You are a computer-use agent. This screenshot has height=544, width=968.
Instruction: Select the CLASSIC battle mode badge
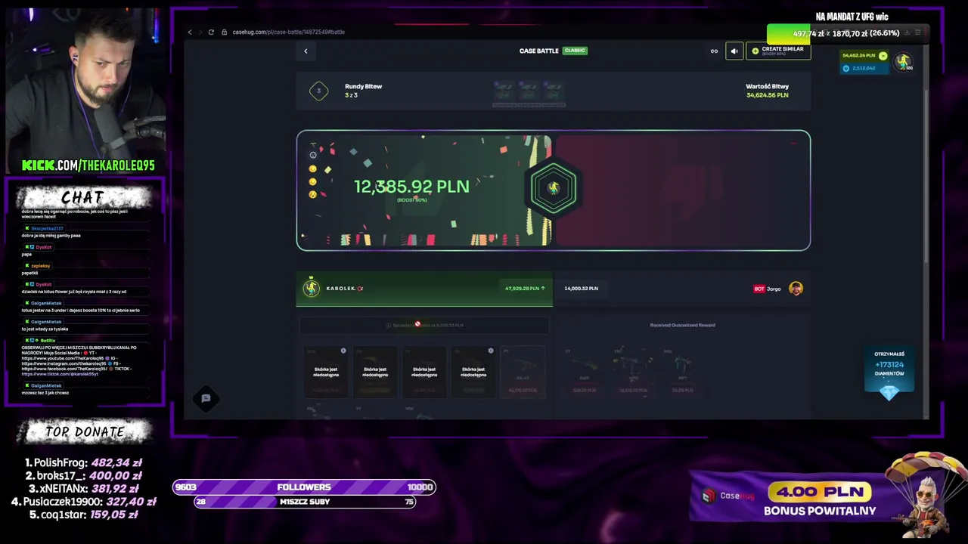pos(575,51)
